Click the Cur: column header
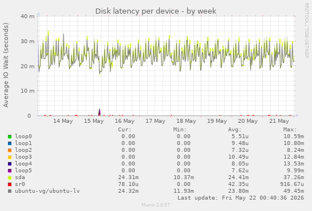Screen dimensions: 312x211 coord(125,130)
